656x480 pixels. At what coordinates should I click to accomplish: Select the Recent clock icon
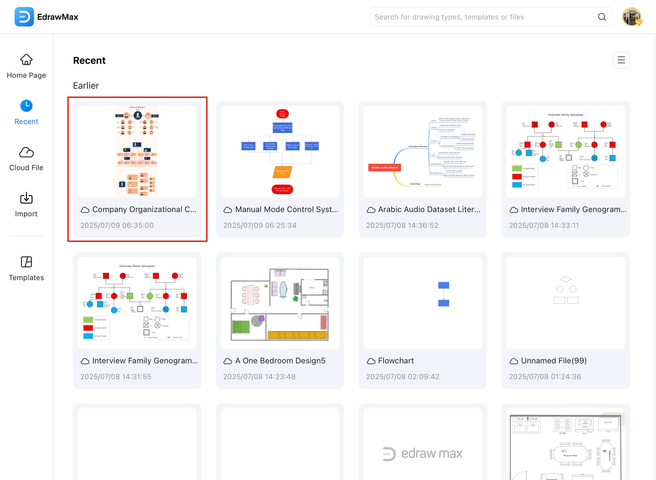pyautogui.click(x=26, y=106)
